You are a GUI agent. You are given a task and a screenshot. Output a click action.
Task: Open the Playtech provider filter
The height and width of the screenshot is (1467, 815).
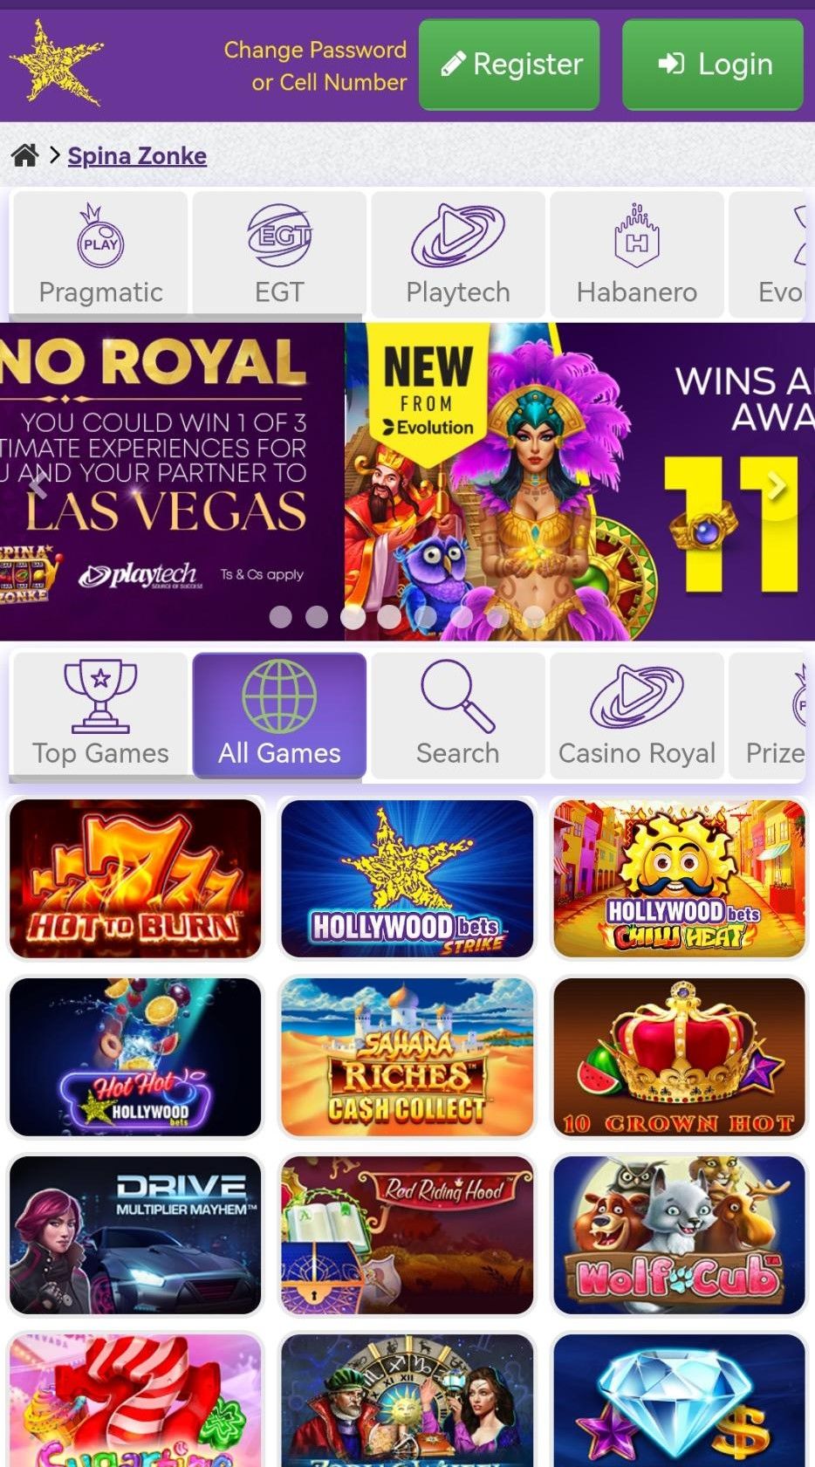coord(458,254)
